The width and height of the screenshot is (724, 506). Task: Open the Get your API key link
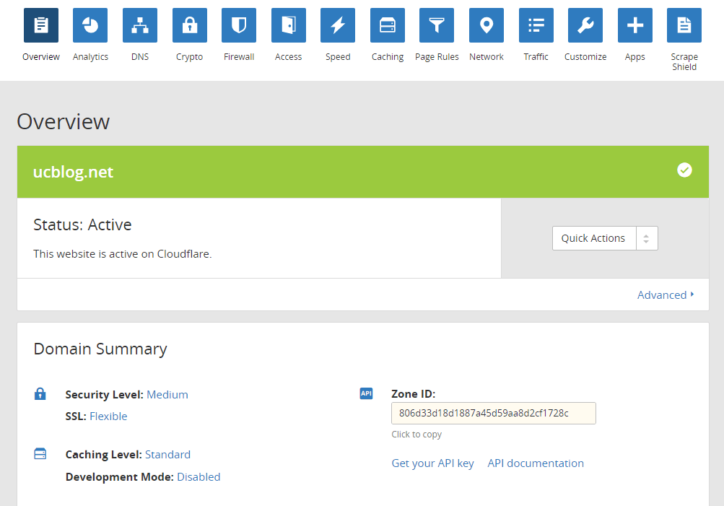click(432, 463)
